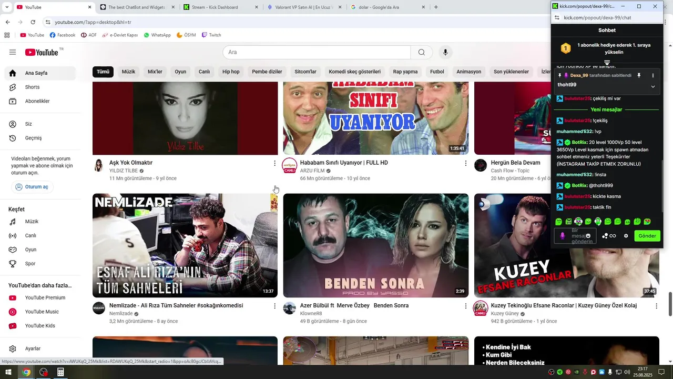Open more options for Kuzey Tekinoğlu video

(x=656, y=306)
